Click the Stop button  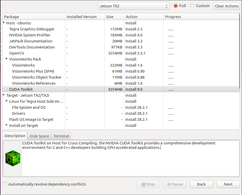tap(148, 184)
